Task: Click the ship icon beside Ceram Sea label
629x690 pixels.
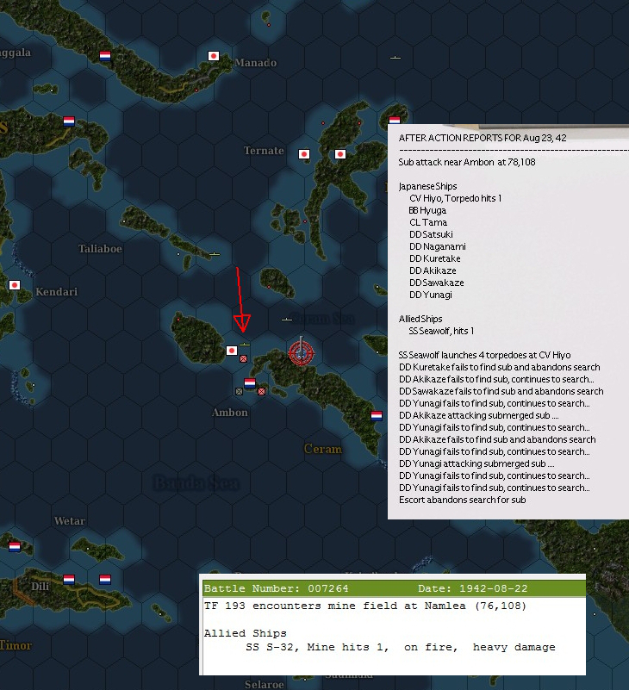Action: [287, 320]
